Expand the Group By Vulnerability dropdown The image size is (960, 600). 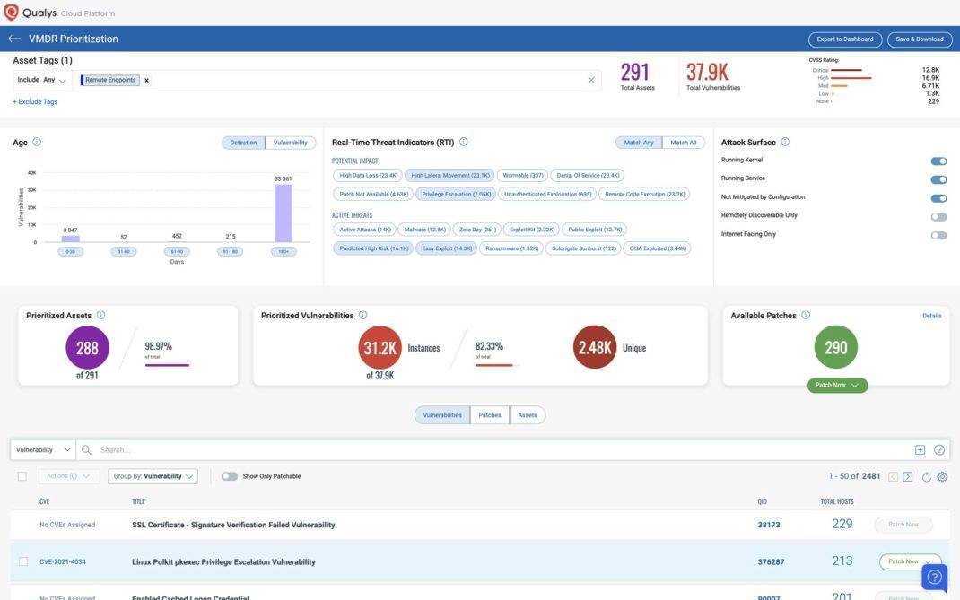coord(153,476)
